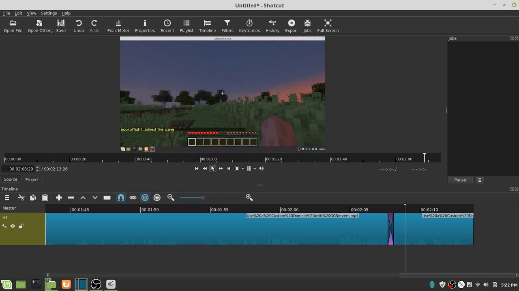Open the Jobs panel menu button
The image size is (519, 291).
click(x=480, y=180)
